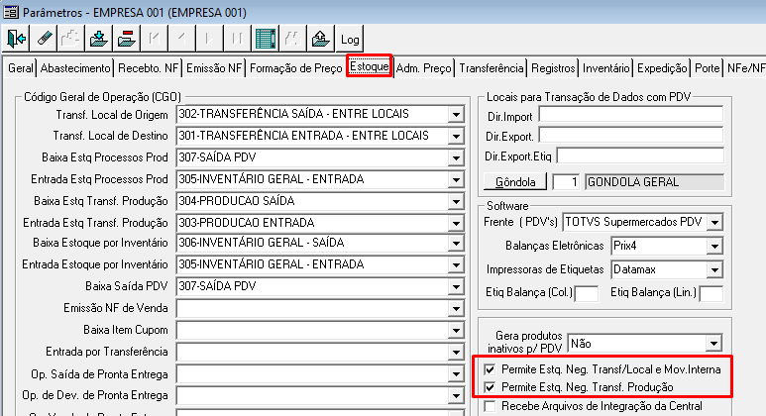Switch to the Emissão NF tab
The image size is (766, 416).
pyautogui.click(x=214, y=68)
